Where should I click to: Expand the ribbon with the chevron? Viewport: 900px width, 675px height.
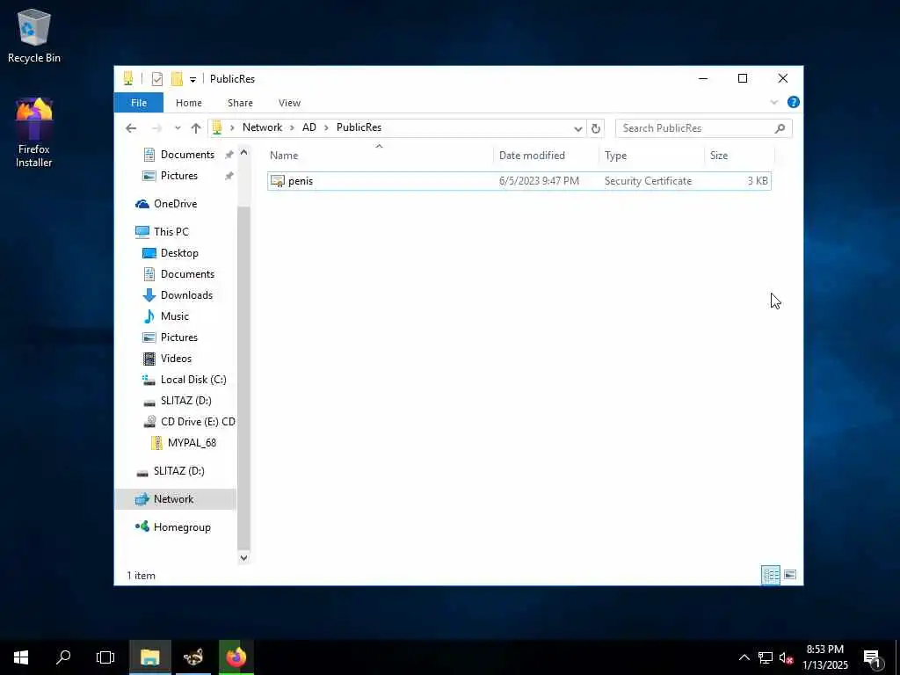[x=773, y=102]
